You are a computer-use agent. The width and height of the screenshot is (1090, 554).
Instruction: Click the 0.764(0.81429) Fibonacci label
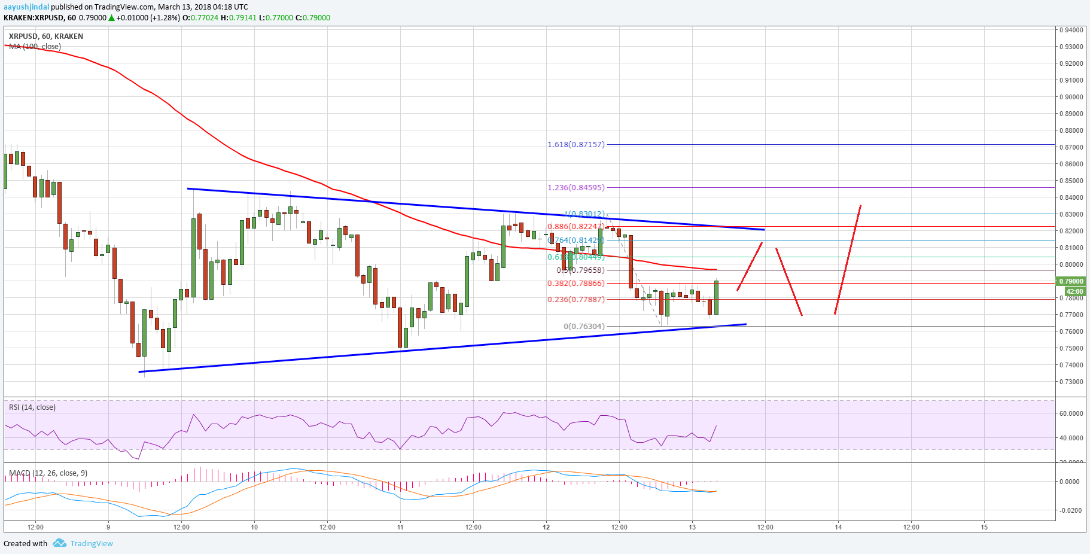click(x=576, y=241)
